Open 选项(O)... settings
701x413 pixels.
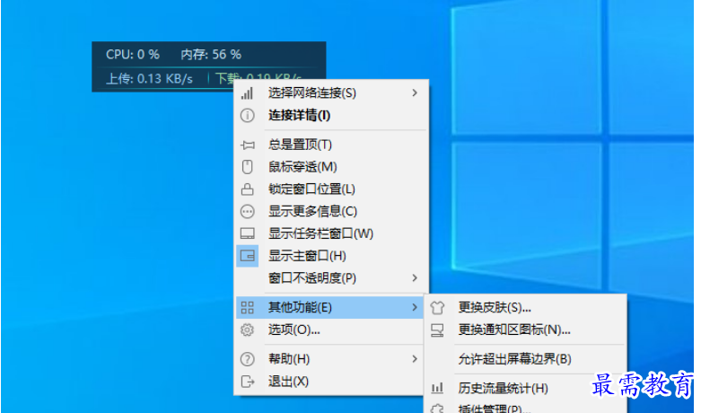[x=331, y=330]
